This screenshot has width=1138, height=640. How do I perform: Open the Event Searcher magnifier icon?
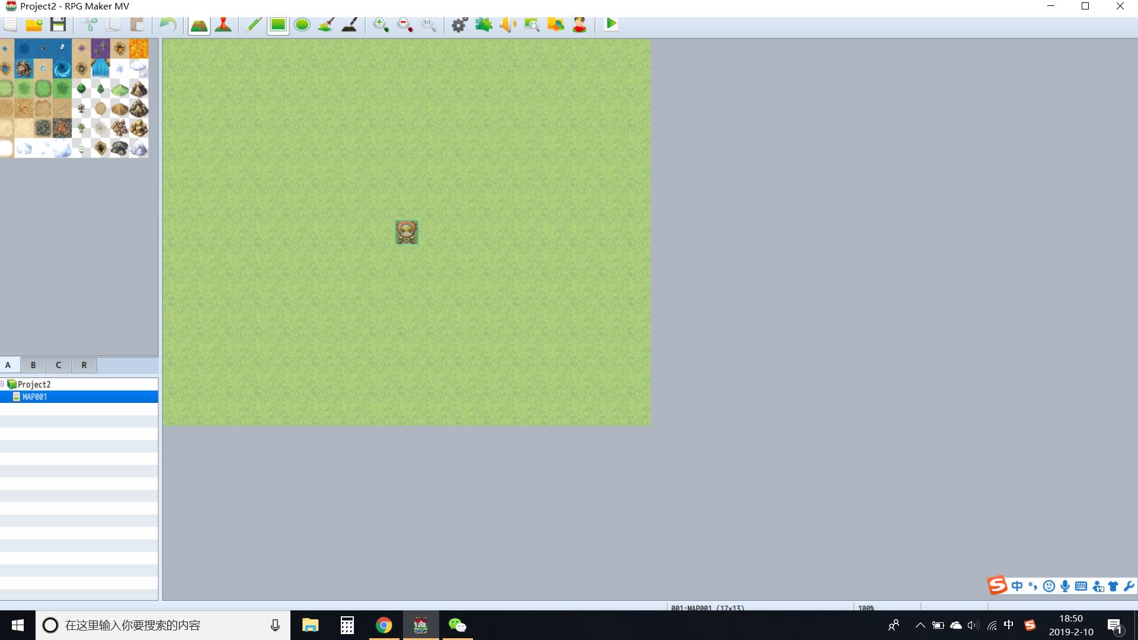[532, 24]
